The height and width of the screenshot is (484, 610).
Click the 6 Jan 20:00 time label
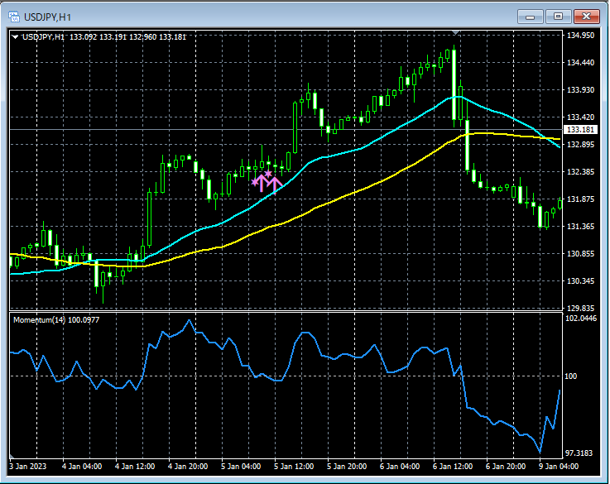(506, 466)
